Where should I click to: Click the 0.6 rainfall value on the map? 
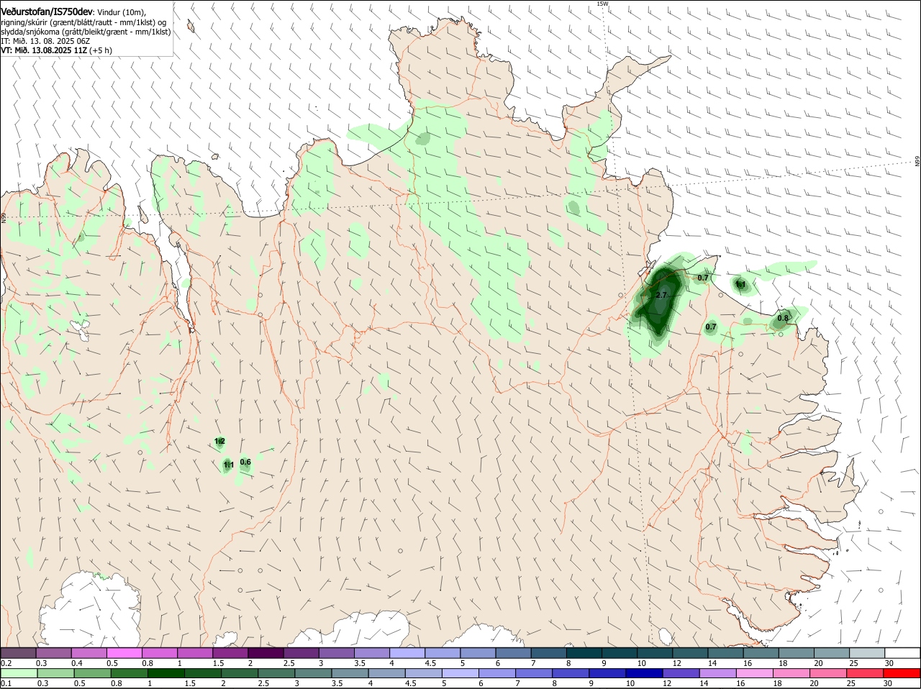tap(245, 462)
